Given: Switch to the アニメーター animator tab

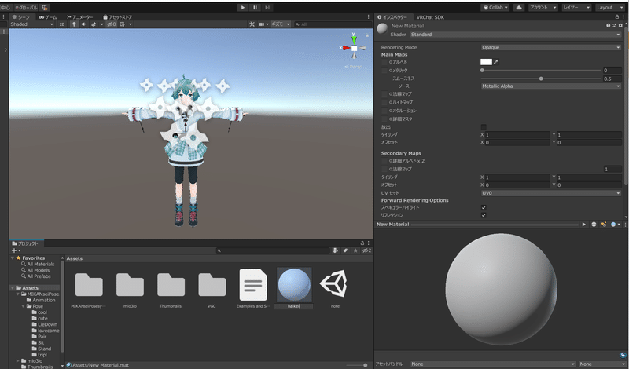Looking at the screenshot, I should pos(80,17).
